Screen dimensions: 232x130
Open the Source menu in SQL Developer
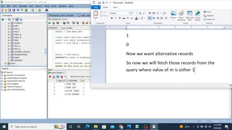[39, 6]
